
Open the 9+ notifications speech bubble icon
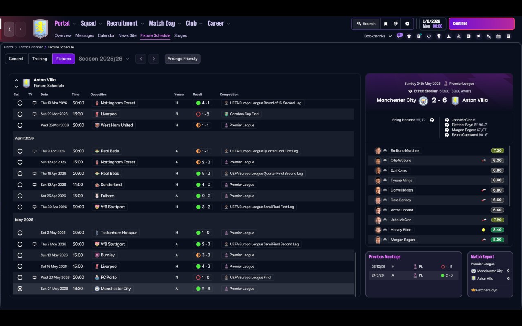pos(400,35)
